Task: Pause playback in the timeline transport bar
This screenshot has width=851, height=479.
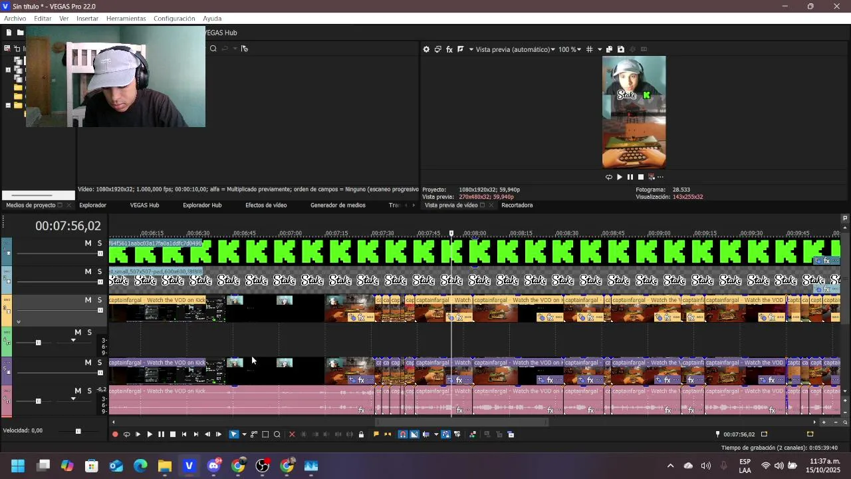Action: pos(161,434)
